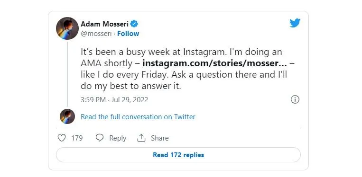The width and height of the screenshot is (362, 177).
Task: Click the small avatar beside full conversation
Action: (x=67, y=116)
